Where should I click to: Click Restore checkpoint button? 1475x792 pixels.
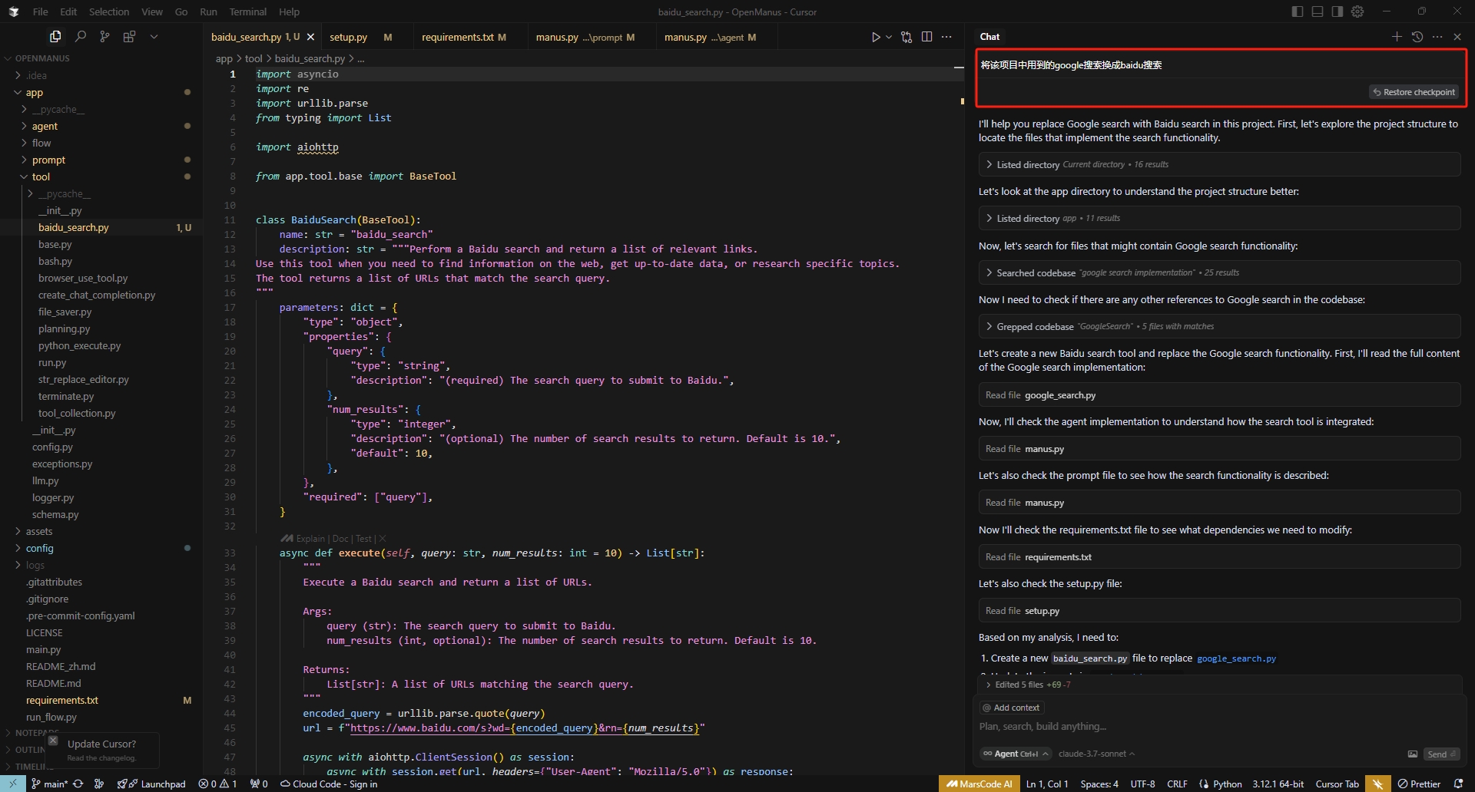[x=1414, y=92]
